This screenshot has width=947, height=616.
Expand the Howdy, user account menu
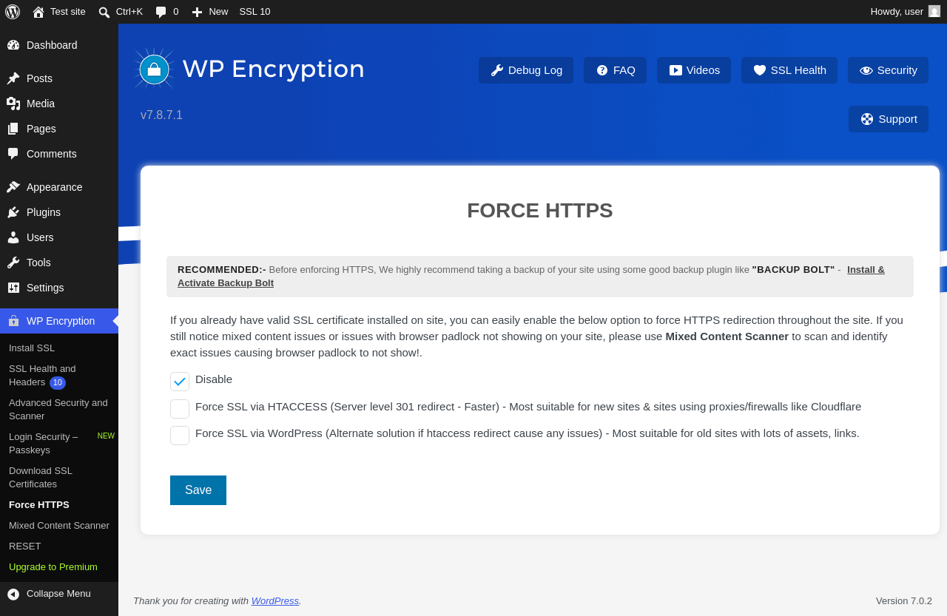tap(905, 12)
